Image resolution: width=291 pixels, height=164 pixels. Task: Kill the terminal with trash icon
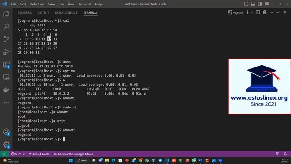[x=265, y=12]
